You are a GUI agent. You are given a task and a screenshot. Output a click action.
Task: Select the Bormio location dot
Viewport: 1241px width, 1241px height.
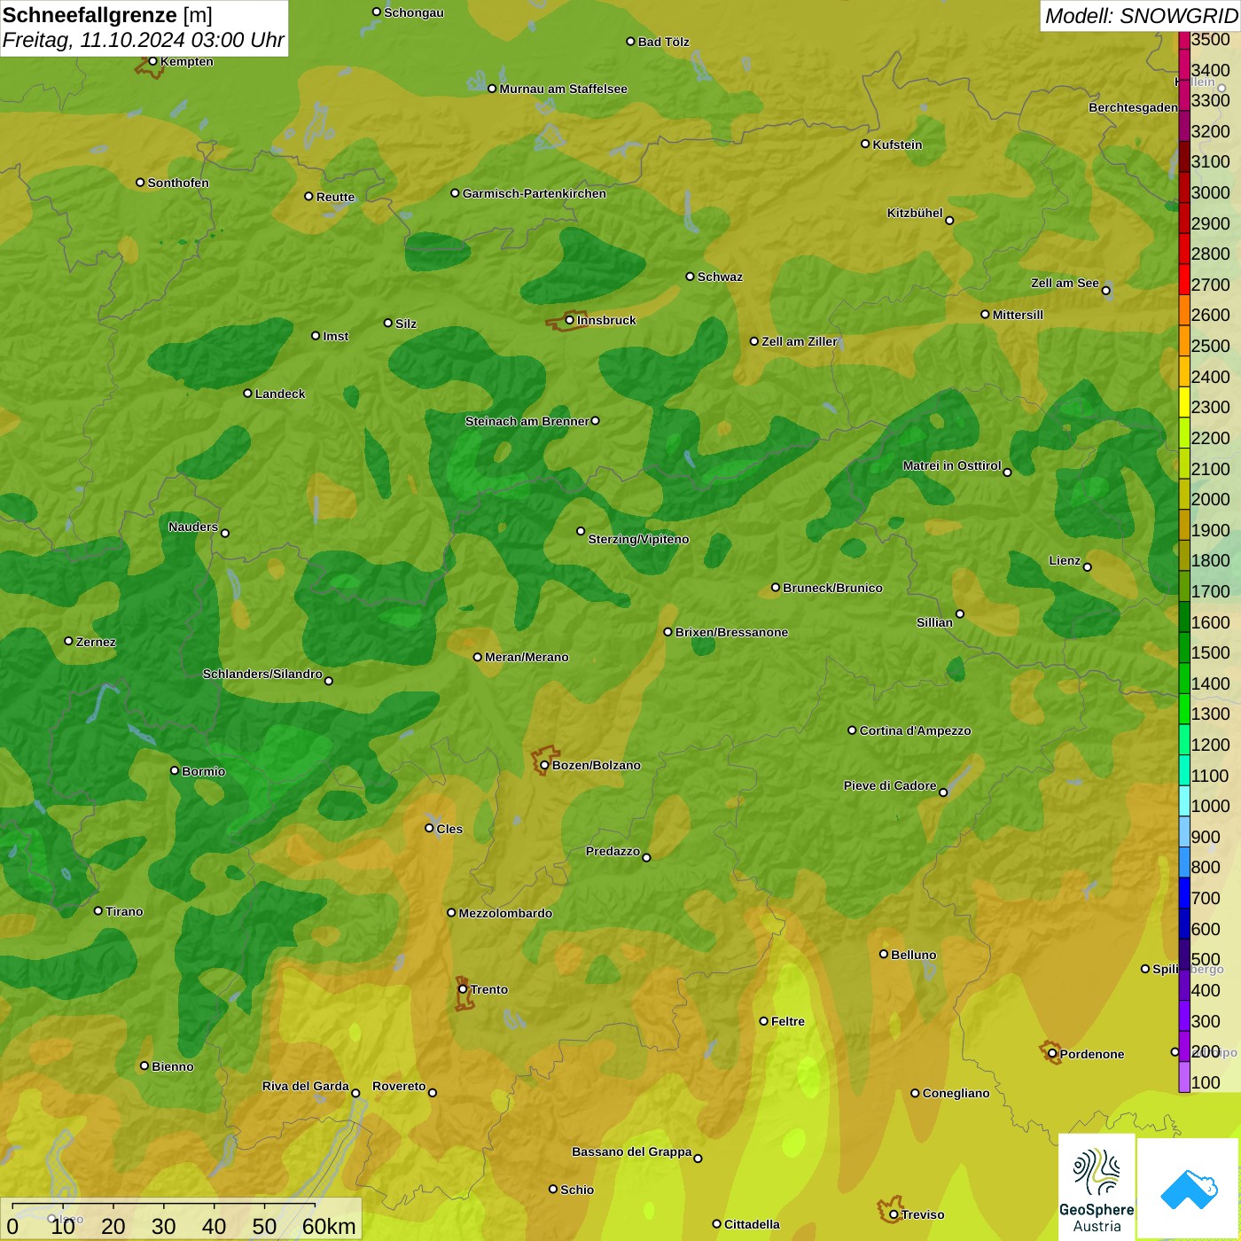[x=174, y=770]
